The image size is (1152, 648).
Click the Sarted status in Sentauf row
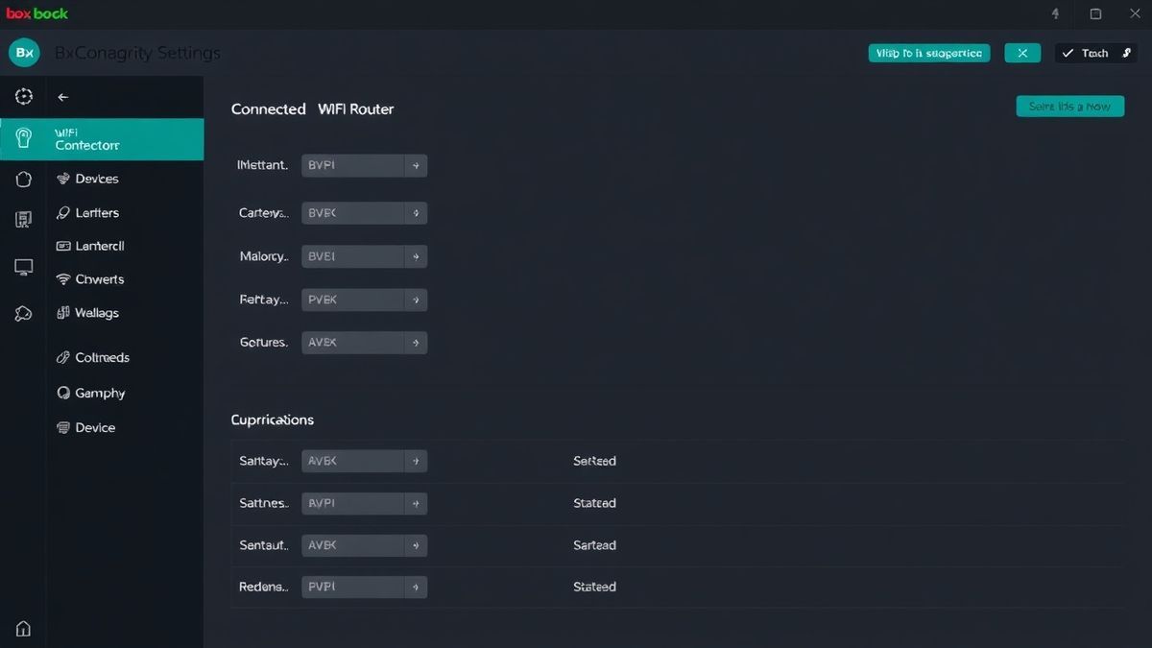pos(594,545)
